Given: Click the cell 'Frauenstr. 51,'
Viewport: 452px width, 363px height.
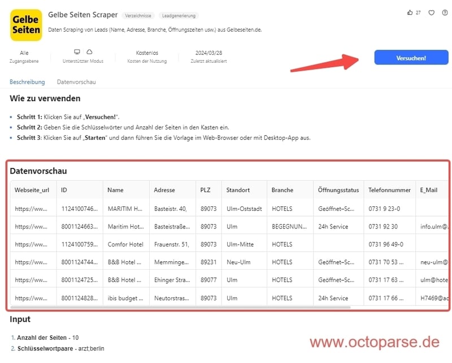Looking at the screenshot, I should point(172,244).
